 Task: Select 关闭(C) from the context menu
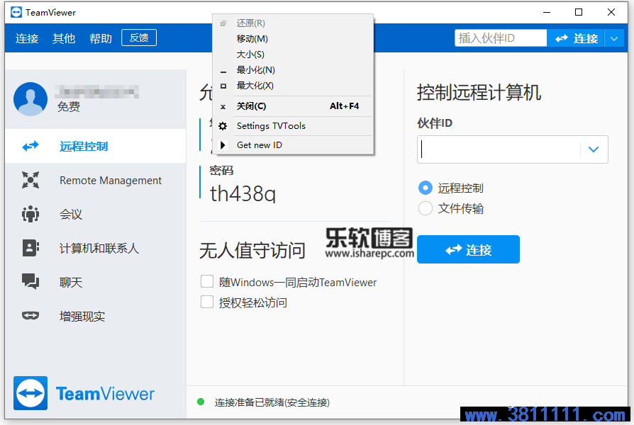point(255,106)
